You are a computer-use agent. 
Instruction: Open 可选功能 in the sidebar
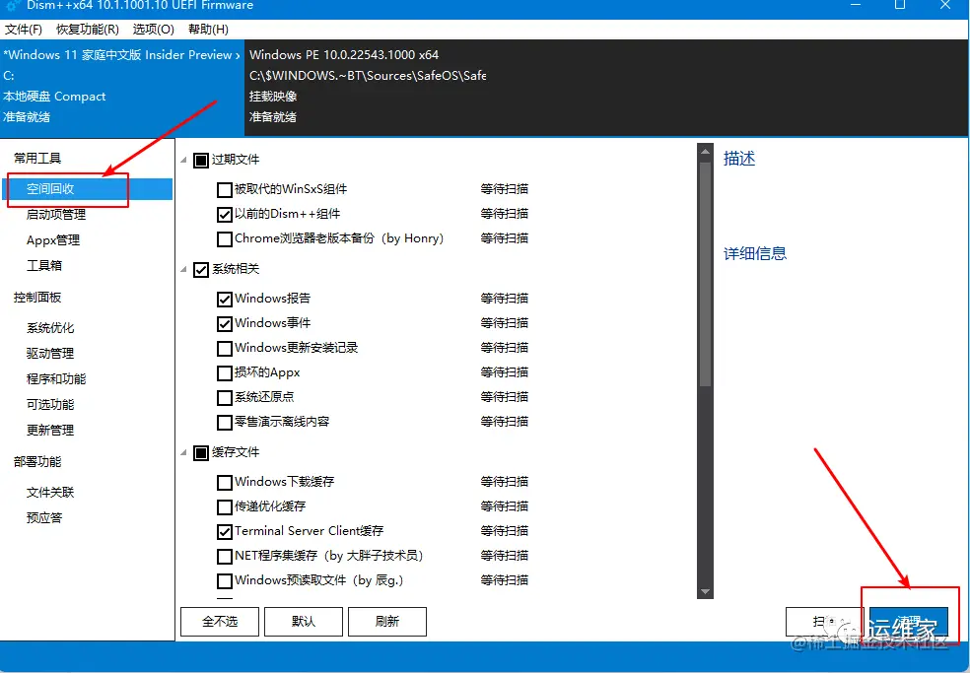(x=50, y=404)
